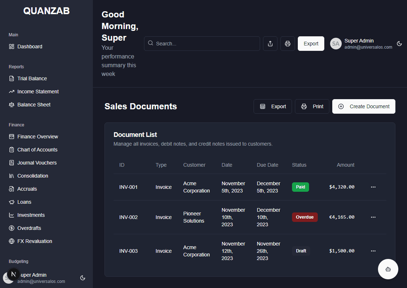The height and width of the screenshot is (288, 407).
Task: Click the Draft status badge
Action: (x=301, y=251)
